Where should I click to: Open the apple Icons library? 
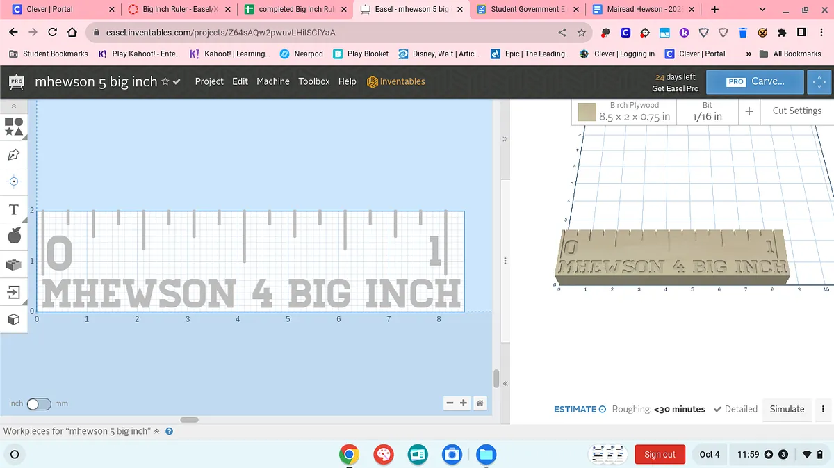(x=14, y=236)
